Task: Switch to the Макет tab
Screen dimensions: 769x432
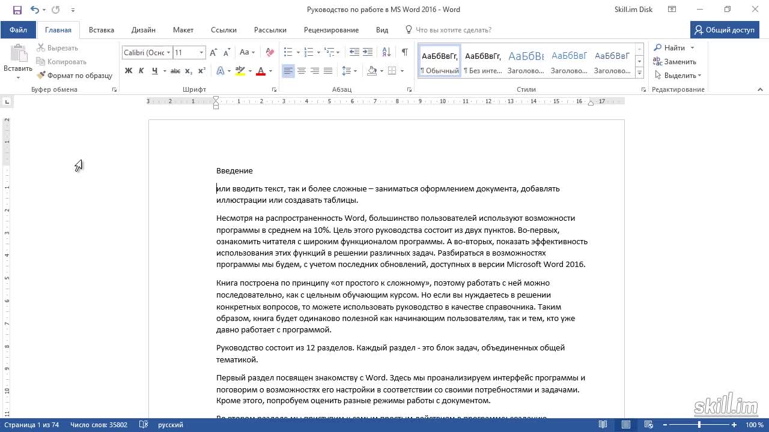Action: [x=183, y=30]
